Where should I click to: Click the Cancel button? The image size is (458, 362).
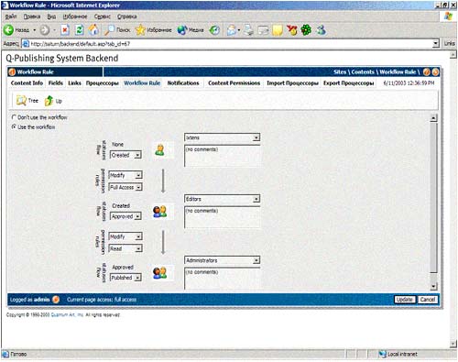tap(428, 300)
